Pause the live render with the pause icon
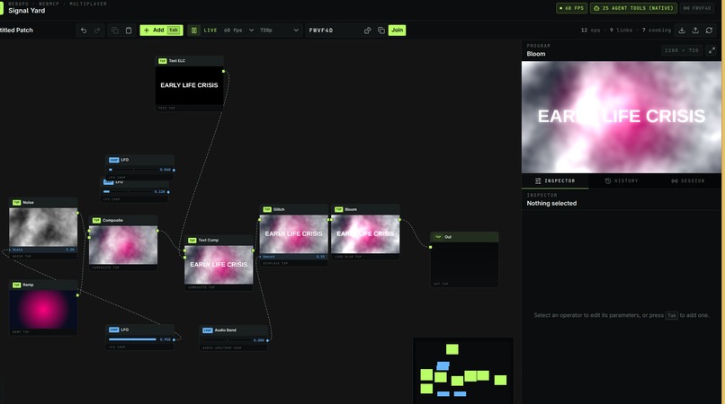Image resolution: width=725 pixels, height=404 pixels. point(194,31)
